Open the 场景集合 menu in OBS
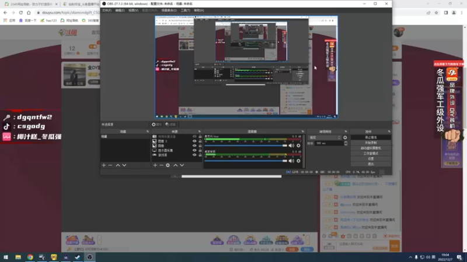 coord(169,10)
